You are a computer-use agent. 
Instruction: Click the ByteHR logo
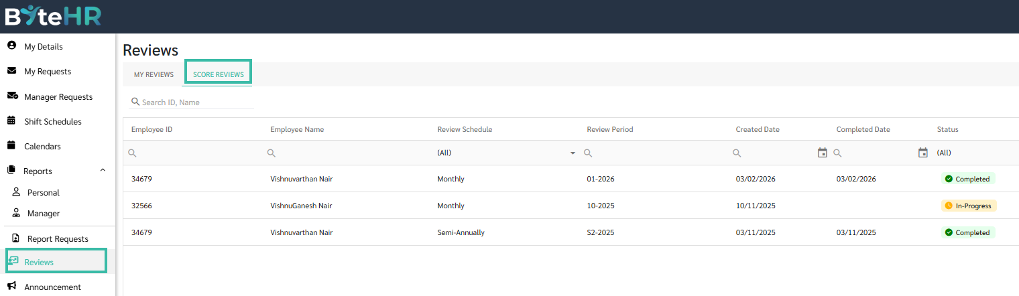click(54, 16)
